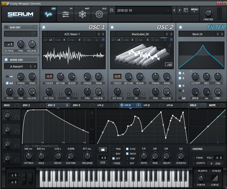The image size is (227, 189).
Task: Toggle SUB OSC direct out D button
Action: click(x=35, y=27)
